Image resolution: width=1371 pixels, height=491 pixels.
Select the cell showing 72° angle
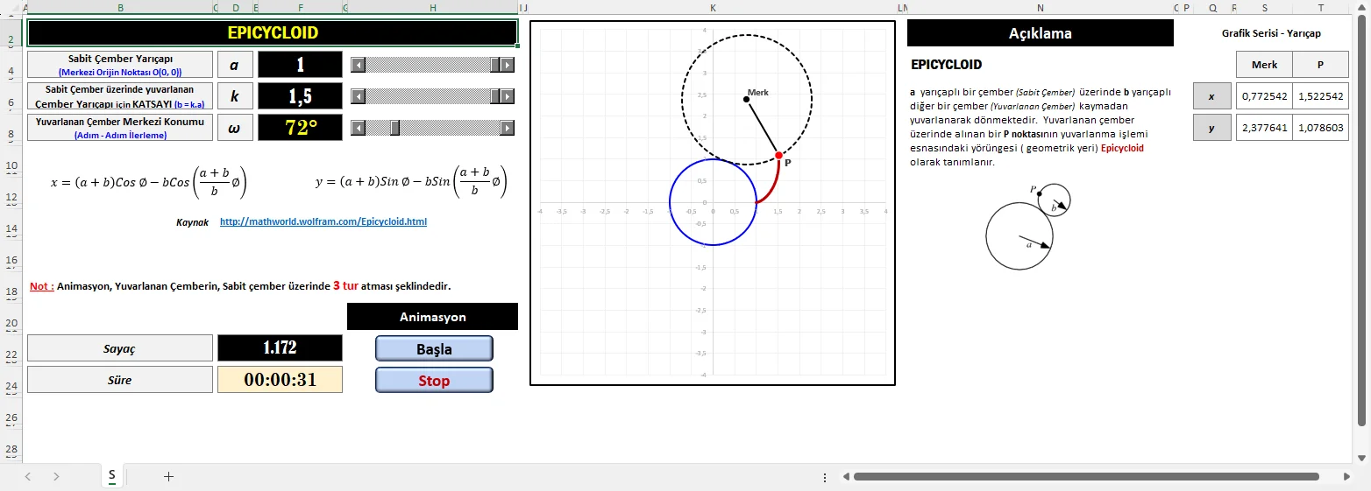pos(300,128)
